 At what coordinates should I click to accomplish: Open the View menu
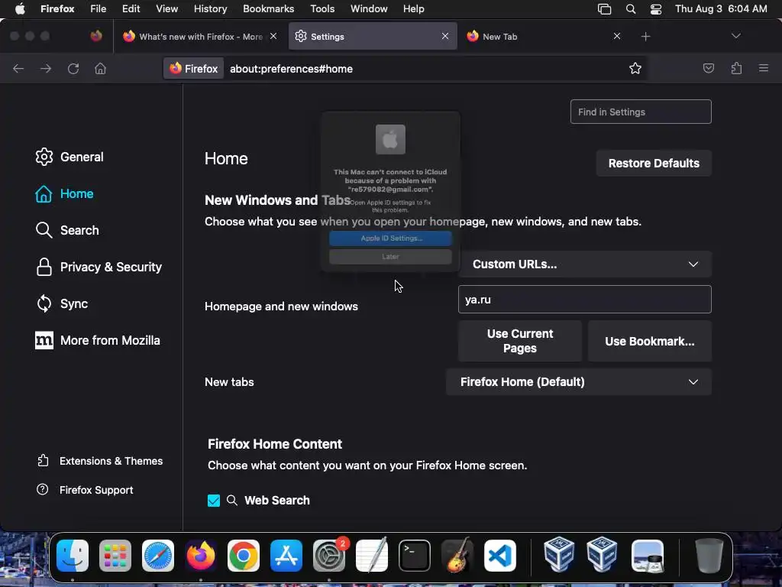pos(166,8)
